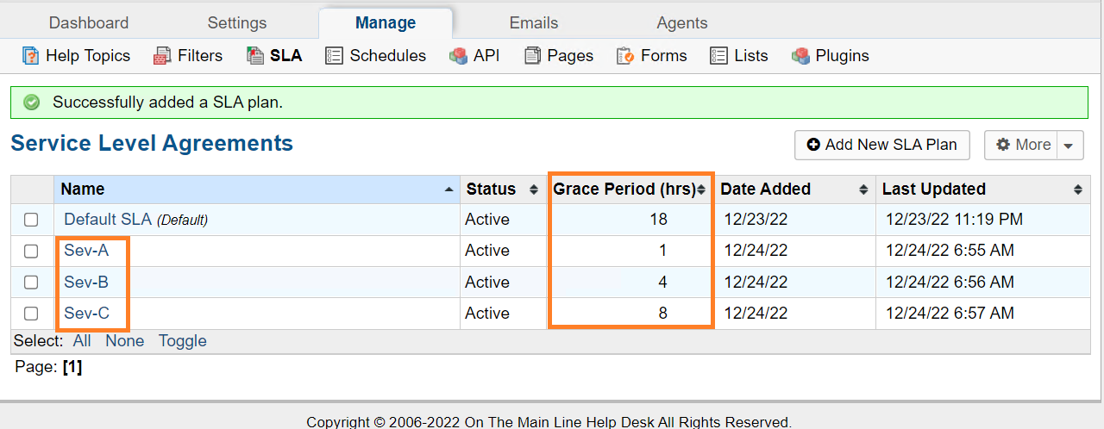The image size is (1104, 429).
Task: Open the Plugins icon
Action: click(801, 56)
